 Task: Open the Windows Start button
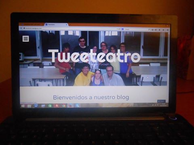point(23,106)
